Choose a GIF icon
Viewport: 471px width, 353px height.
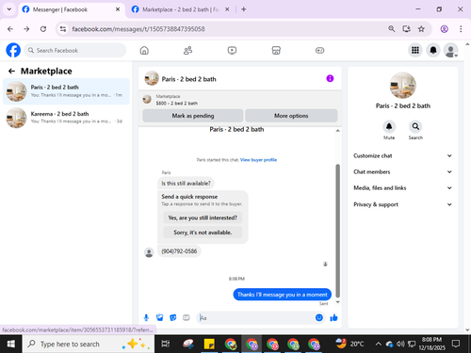coord(187,318)
